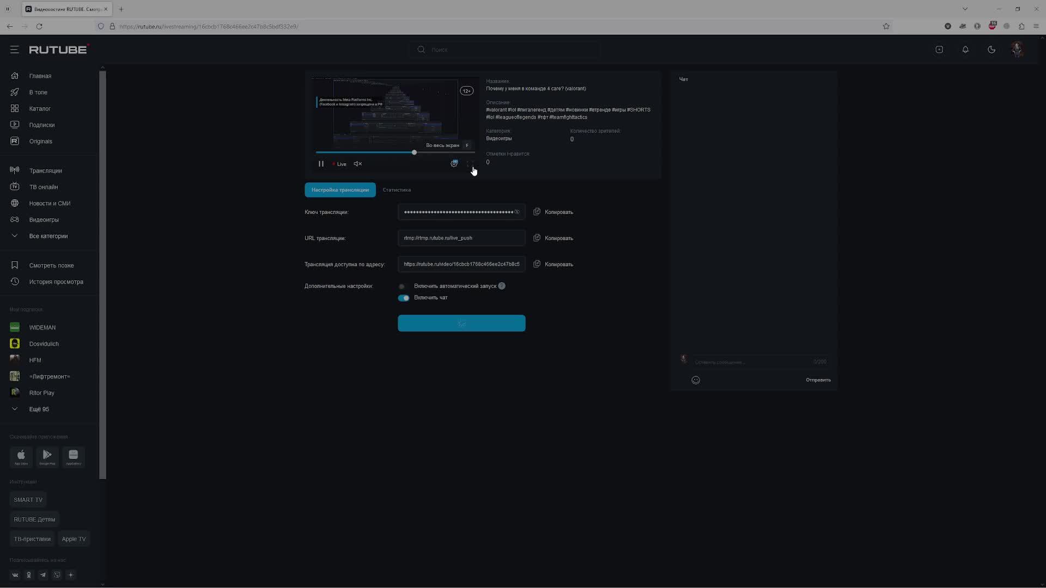The height and width of the screenshot is (588, 1046).
Task: Open the Firefox tab list dropdown
Action: 965,9
